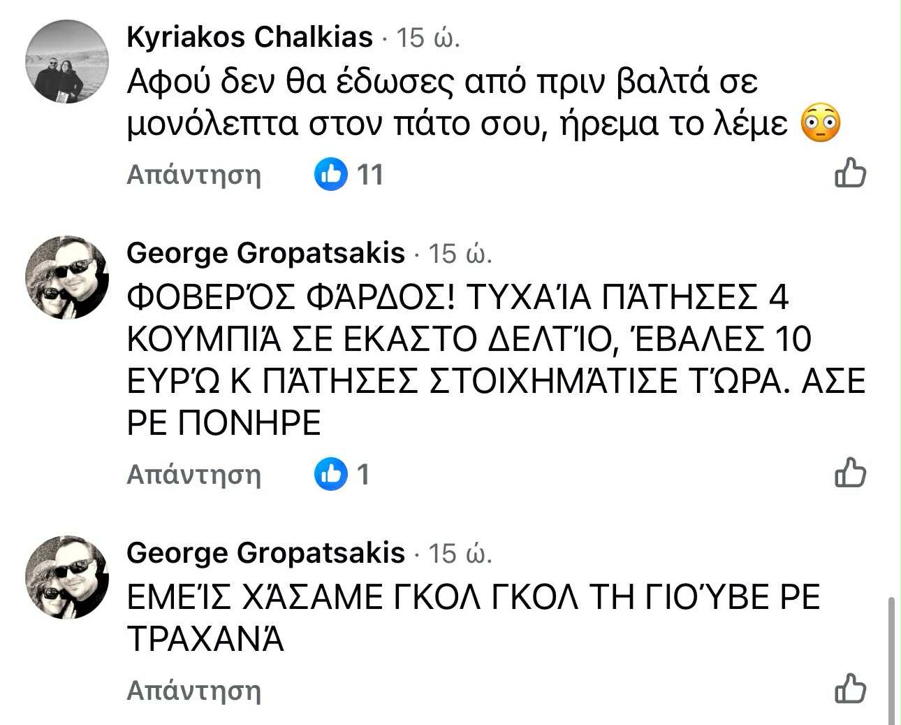Image resolution: width=901 pixels, height=725 pixels.
Task: Click the 15 ώ. timestamp above "ΦΟΒΕΡΌΣ ΦΑΡΔΟΣ"
Action: click(x=460, y=253)
